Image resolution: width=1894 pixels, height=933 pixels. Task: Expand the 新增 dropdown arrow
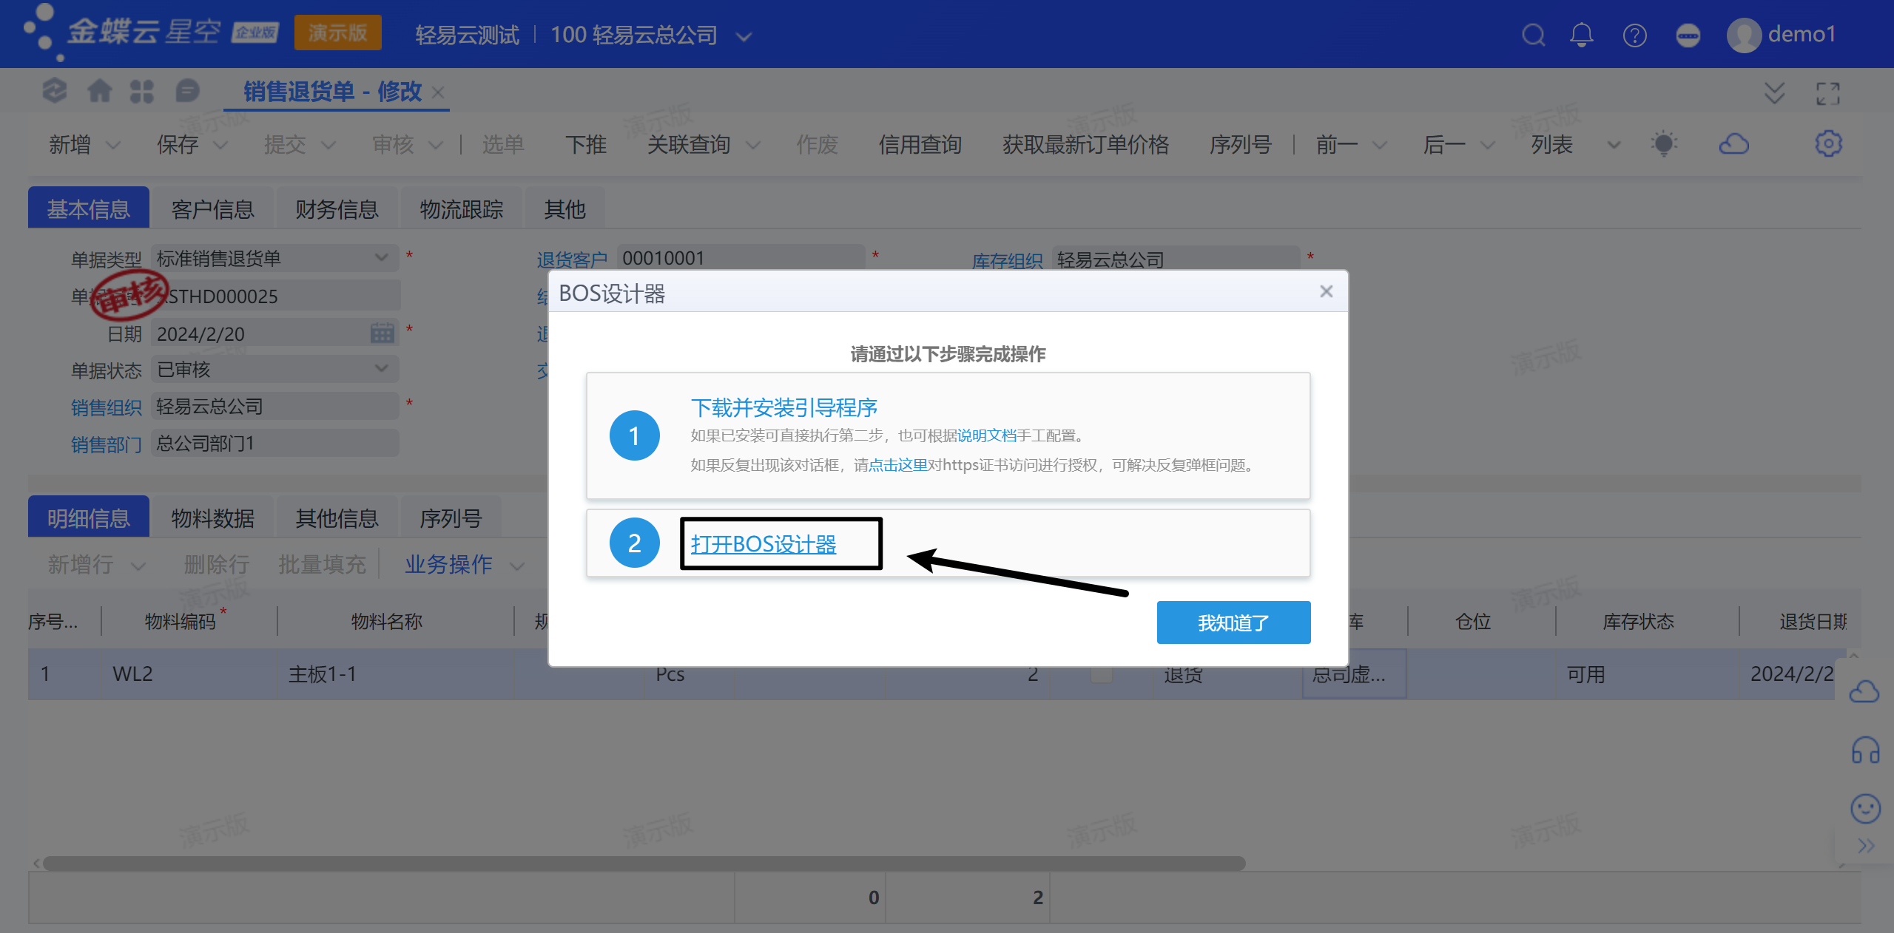113,145
